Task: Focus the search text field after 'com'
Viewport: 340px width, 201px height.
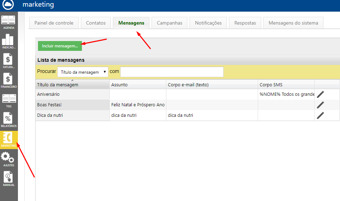Action: tap(172, 72)
